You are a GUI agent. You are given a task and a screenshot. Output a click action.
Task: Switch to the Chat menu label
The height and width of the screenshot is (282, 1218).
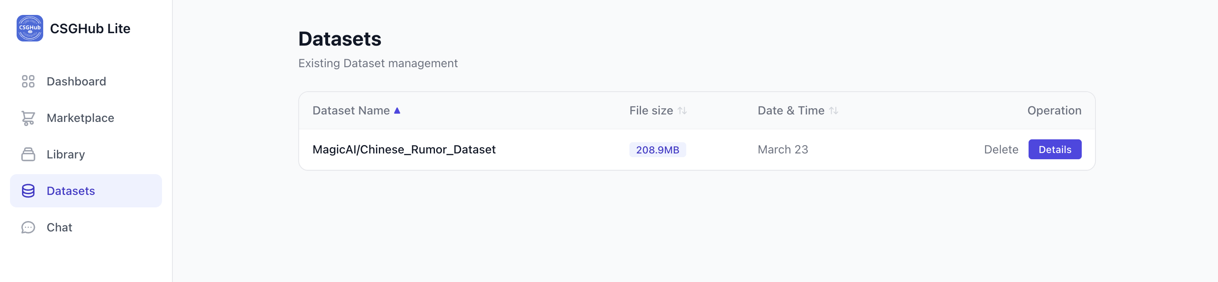click(59, 228)
